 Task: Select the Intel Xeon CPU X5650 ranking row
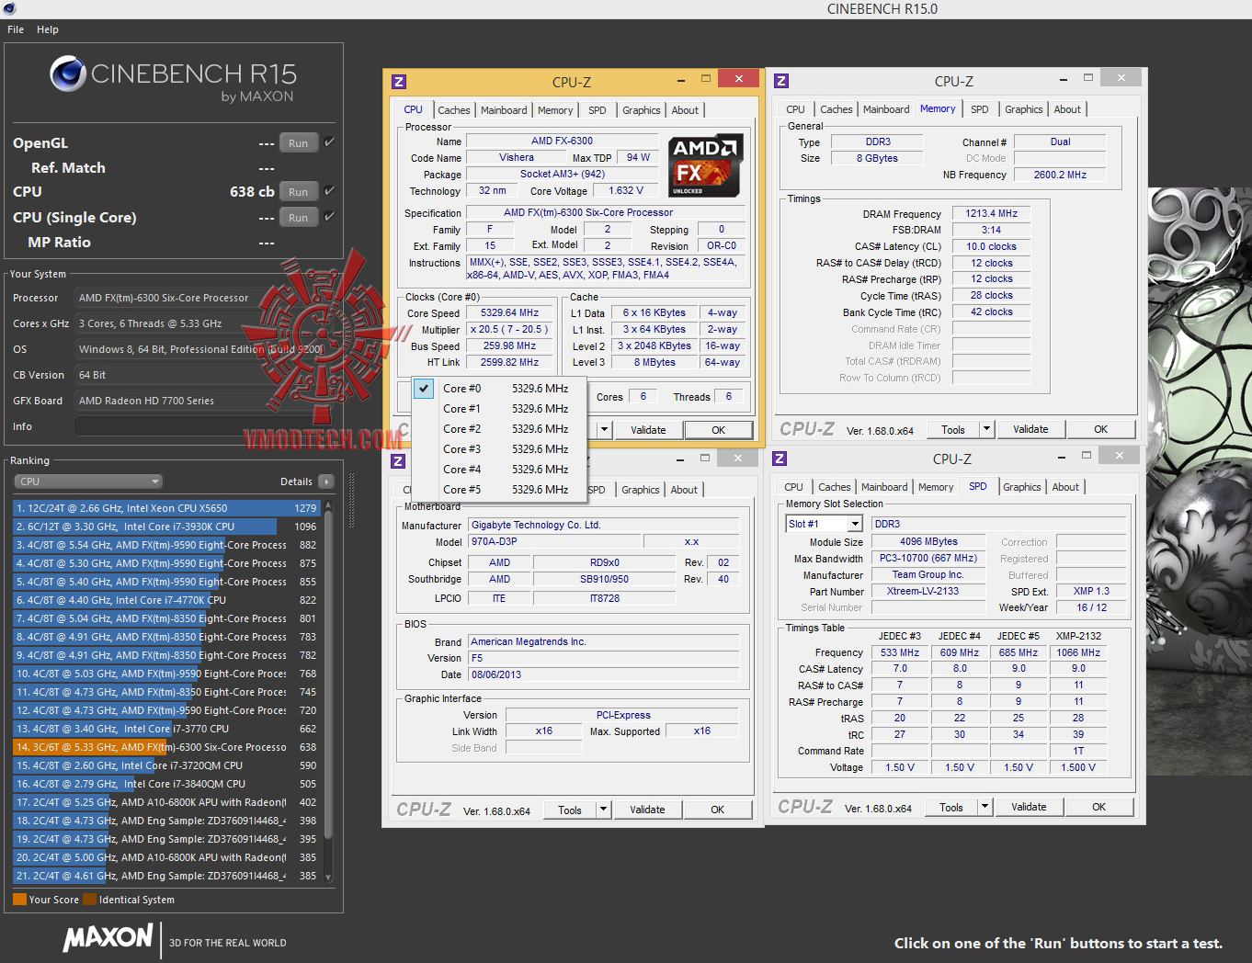click(x=166, y=508)
